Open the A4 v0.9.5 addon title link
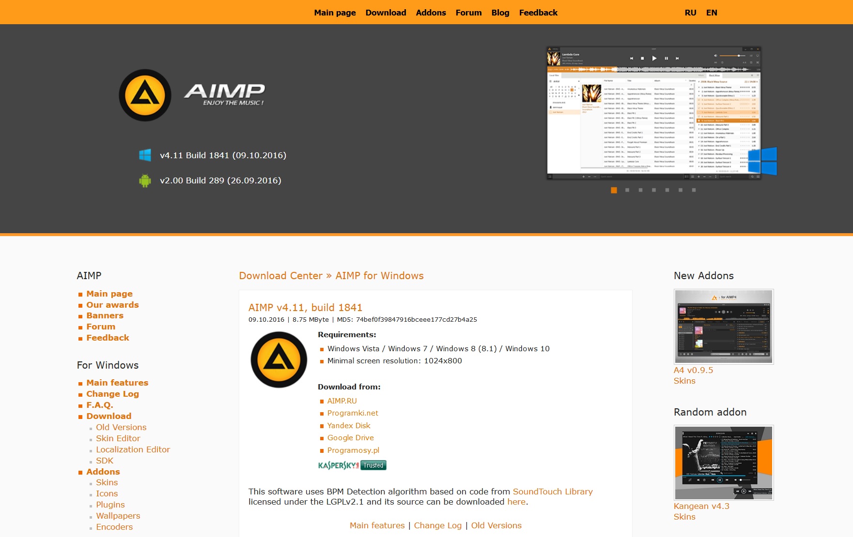This screenshot has height=537, width=853. click(693, 370)
